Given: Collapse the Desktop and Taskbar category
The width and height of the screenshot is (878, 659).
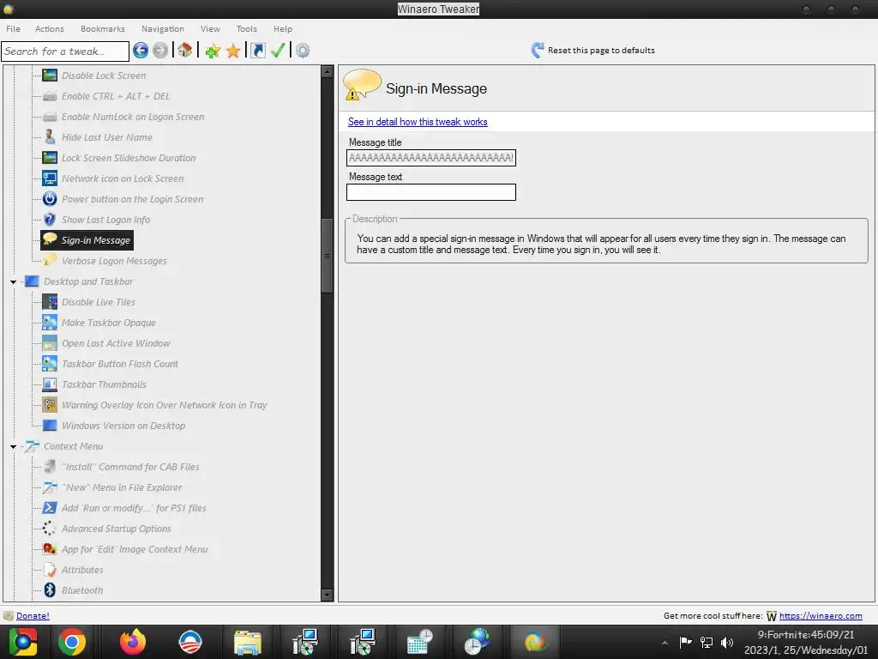Looking at the screenshot, I should point(13,281).
